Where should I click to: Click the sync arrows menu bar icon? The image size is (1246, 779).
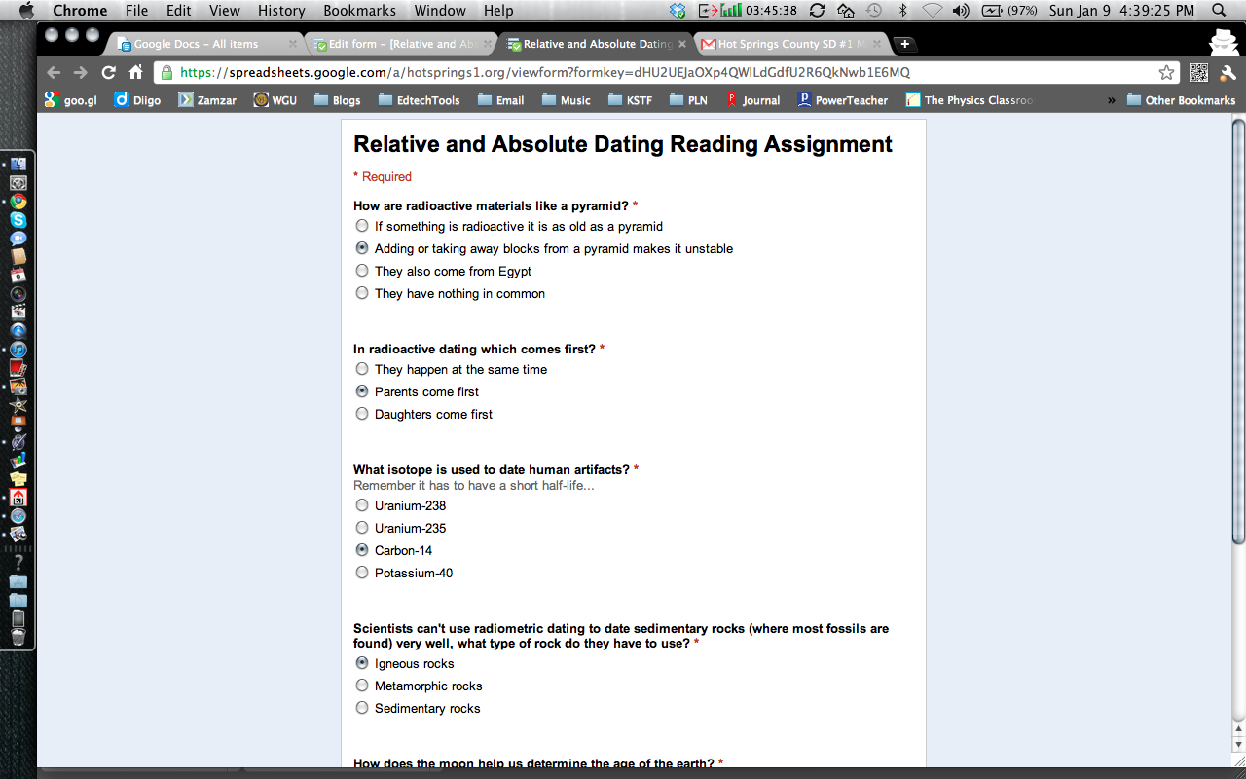817,11
